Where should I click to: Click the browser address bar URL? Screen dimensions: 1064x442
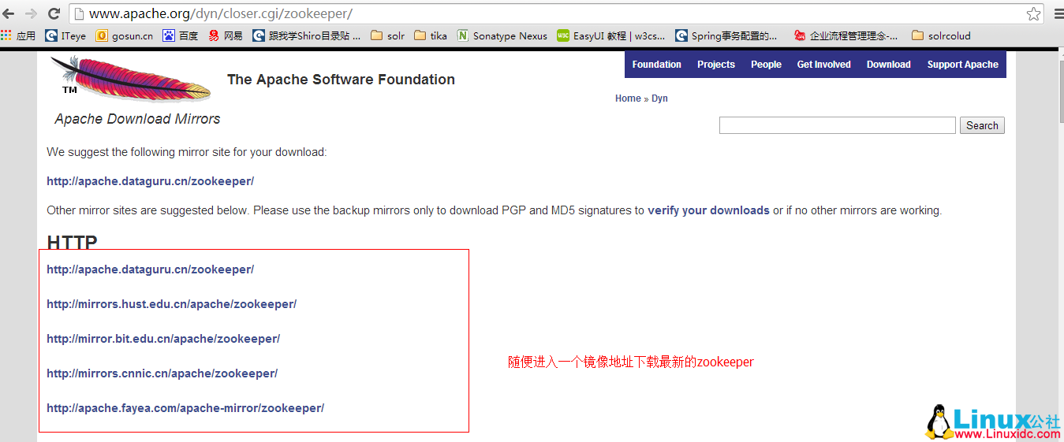221,13
